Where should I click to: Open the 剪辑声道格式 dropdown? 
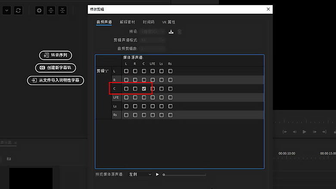[152, 40]
